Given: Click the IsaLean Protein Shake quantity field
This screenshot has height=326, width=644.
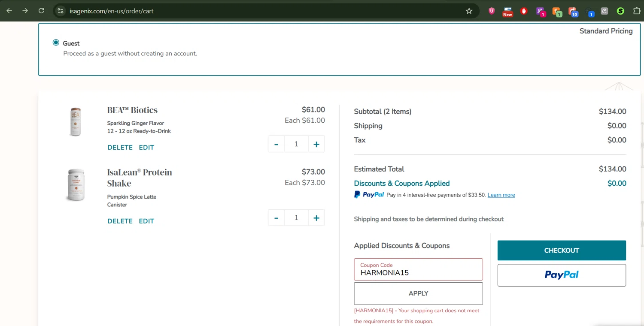Looking at the screenshot, I should [296, 218].
